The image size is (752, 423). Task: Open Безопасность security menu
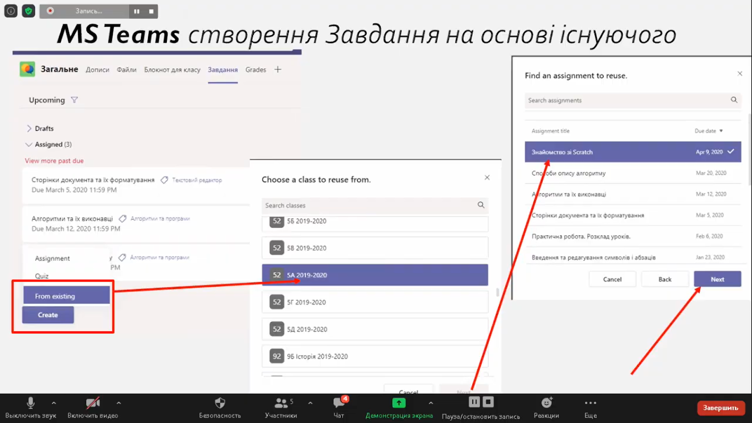[x=220, y=408]
